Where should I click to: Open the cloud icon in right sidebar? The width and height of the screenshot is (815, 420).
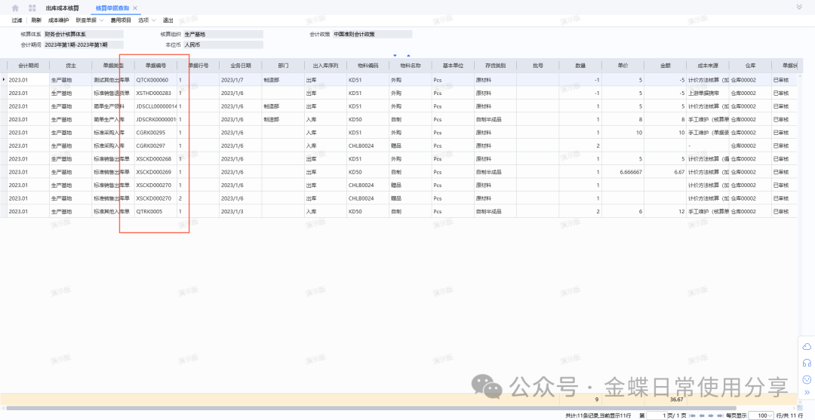coord(806,346)
